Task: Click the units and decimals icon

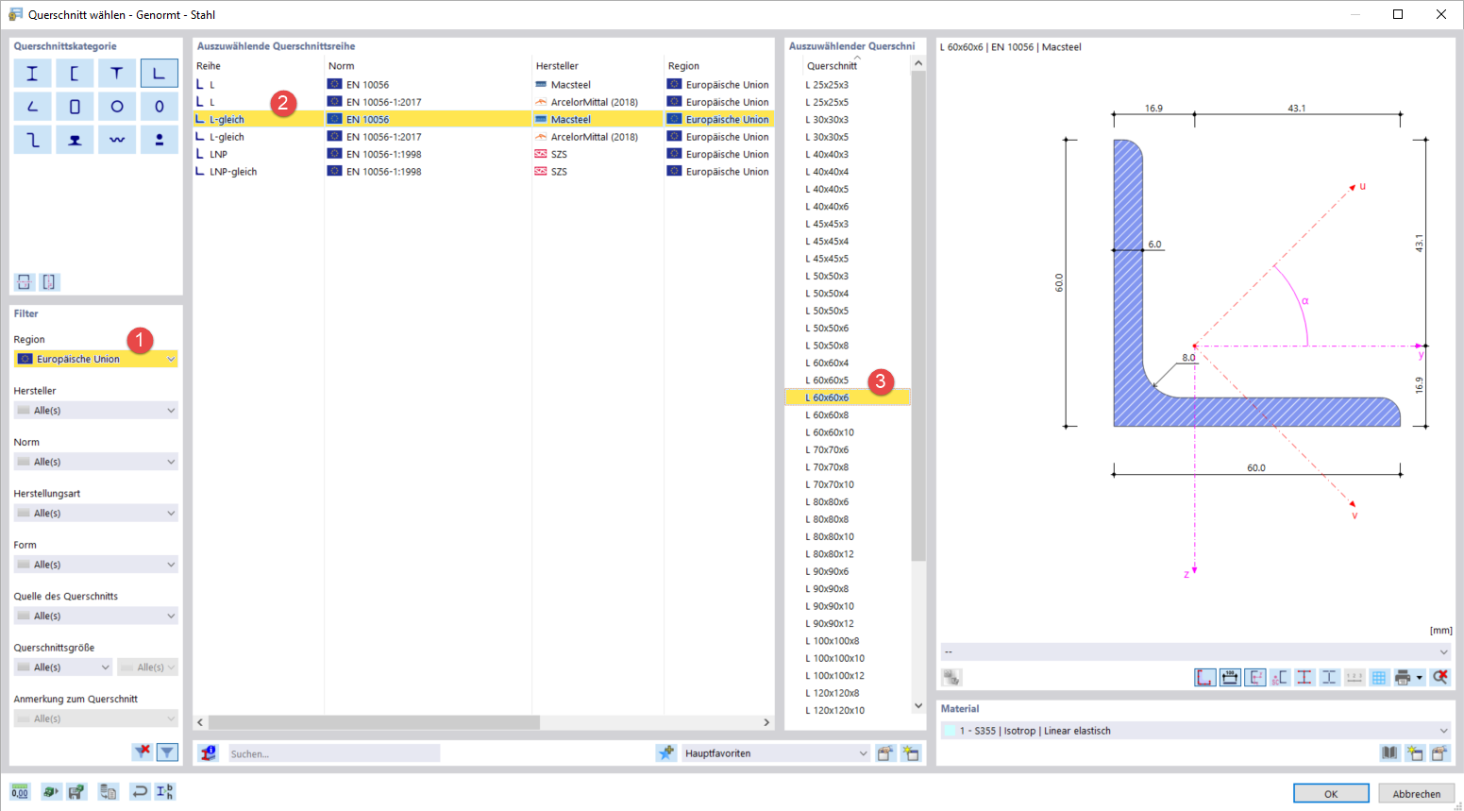Action: (20, 791)
